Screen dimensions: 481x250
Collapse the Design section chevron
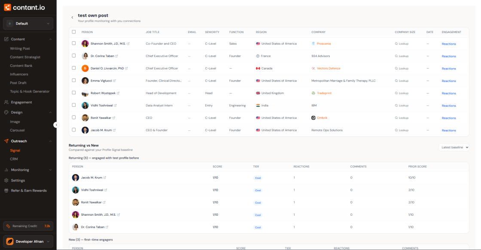50,112
